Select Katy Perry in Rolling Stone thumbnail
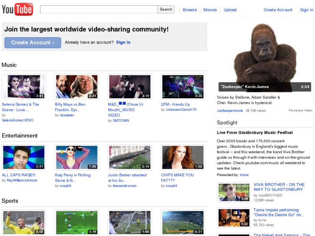The height and width of the screenshot is (236, 315). (x=76, y=157)
